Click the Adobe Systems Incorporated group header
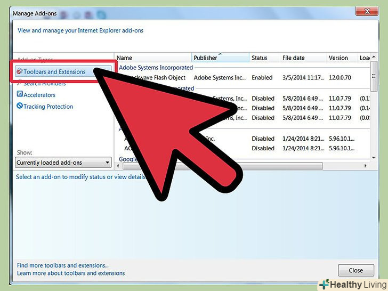This screenshot has width=388, height=291. [x=156, y=68]
